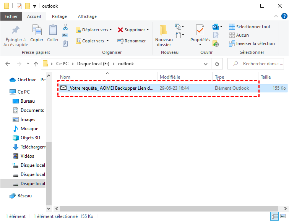
Task: Click the Outlook open icon in Ouvrir group
Action: tap(215, 27)
